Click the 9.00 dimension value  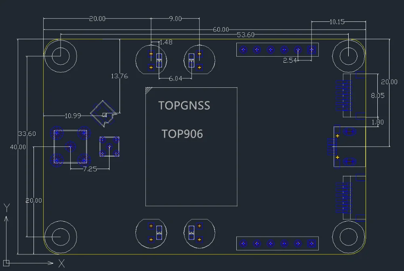pos(175,19)
